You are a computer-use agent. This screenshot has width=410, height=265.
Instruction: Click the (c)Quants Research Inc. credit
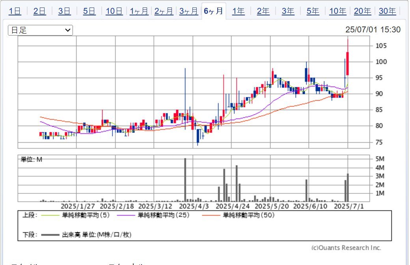tap(346, 248)
